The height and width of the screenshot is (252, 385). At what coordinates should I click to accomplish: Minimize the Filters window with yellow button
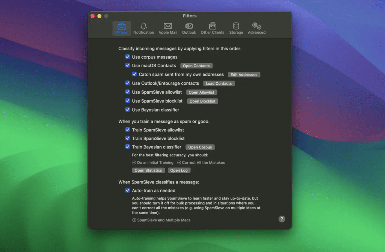coord(99,16)
